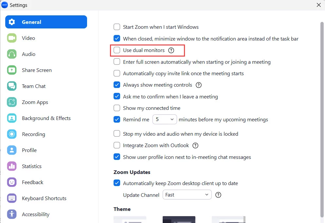The width and height of the screenshot is (325, 223).
Task: Uncheck minimize window to notification area option
Action: point(117,38)
